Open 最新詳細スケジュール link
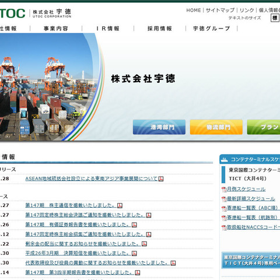The width and height of the screenshot is (280, 280). click(x=251, y=199)
